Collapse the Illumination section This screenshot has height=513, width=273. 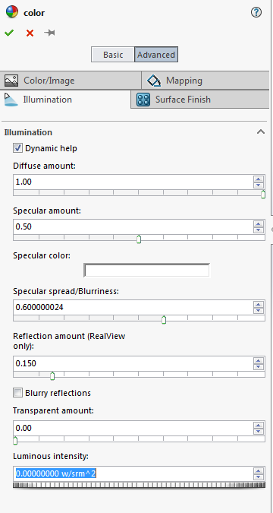(261, 131)
